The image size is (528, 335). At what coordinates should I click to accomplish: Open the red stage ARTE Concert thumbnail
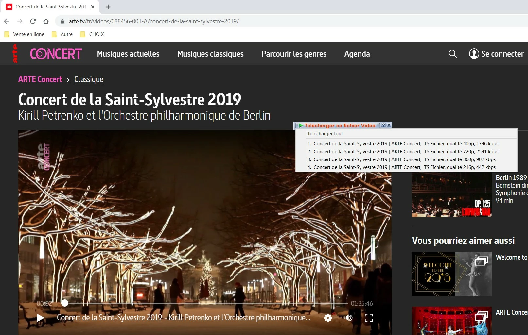[x=451, y=321]
